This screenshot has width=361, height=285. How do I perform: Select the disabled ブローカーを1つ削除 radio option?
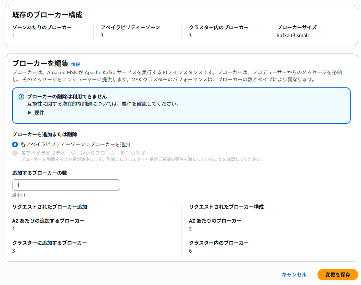pos(15,153)
